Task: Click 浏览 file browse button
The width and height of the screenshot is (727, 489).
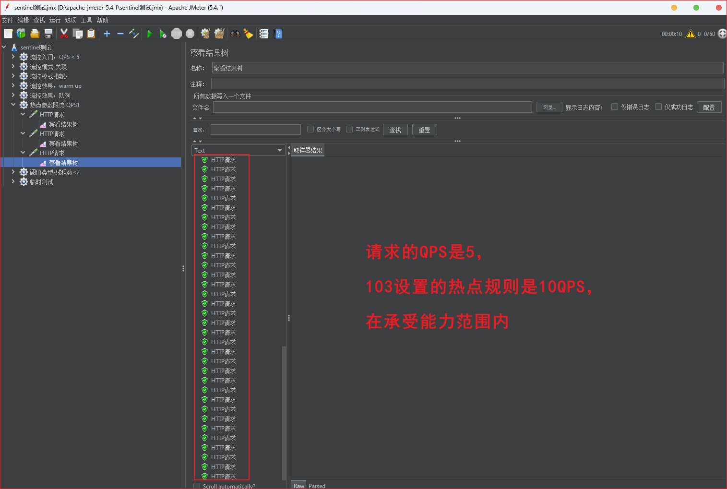Action: tap(549, 107)
